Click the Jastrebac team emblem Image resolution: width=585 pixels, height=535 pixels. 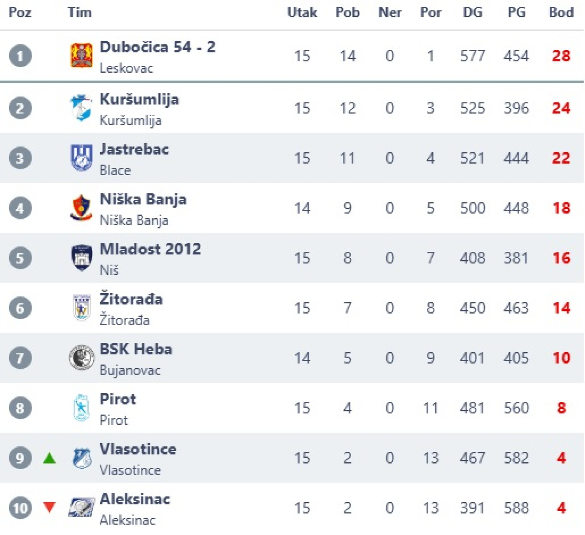(x=81, y=158)
